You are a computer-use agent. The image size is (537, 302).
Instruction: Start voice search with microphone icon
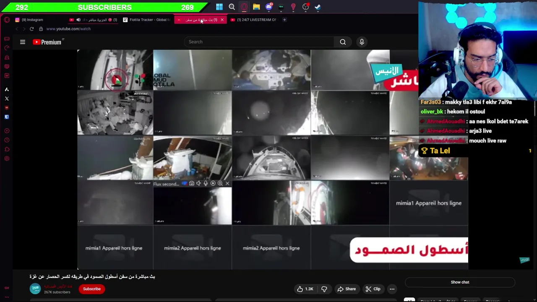pos(362,42)
